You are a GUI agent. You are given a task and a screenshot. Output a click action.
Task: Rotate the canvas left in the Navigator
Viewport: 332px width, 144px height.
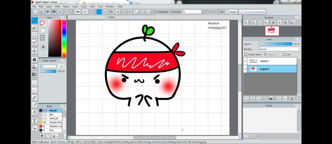tap(273, 23)
